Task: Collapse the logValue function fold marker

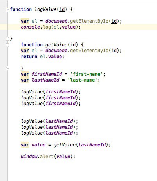Action: pos(7,9)
